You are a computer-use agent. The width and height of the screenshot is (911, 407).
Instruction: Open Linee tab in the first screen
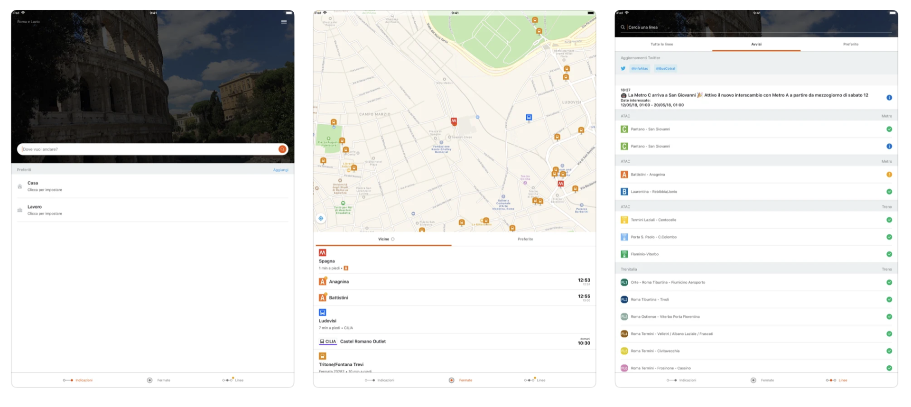point(233,380)
